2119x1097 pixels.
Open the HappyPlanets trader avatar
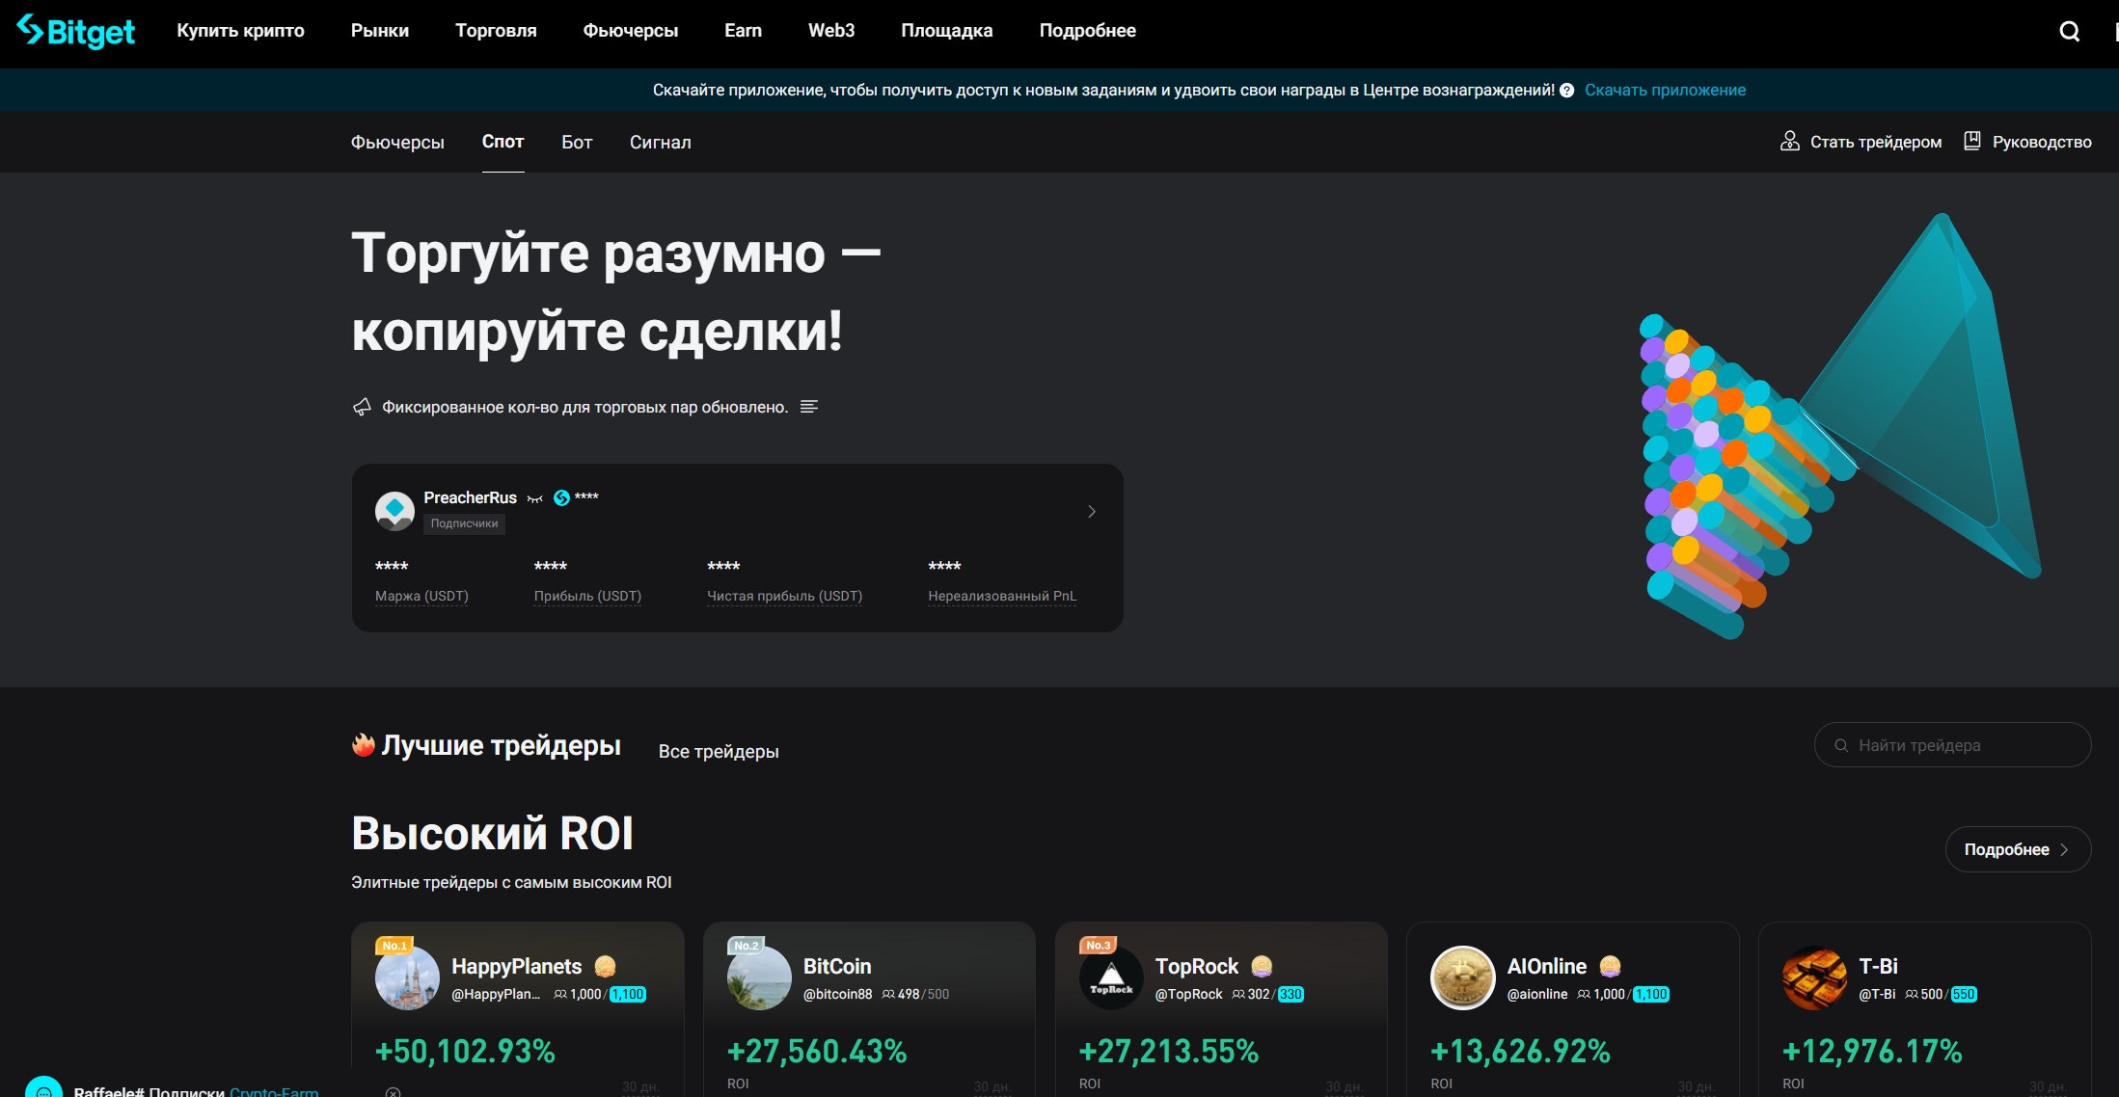[x=407, y=977]
